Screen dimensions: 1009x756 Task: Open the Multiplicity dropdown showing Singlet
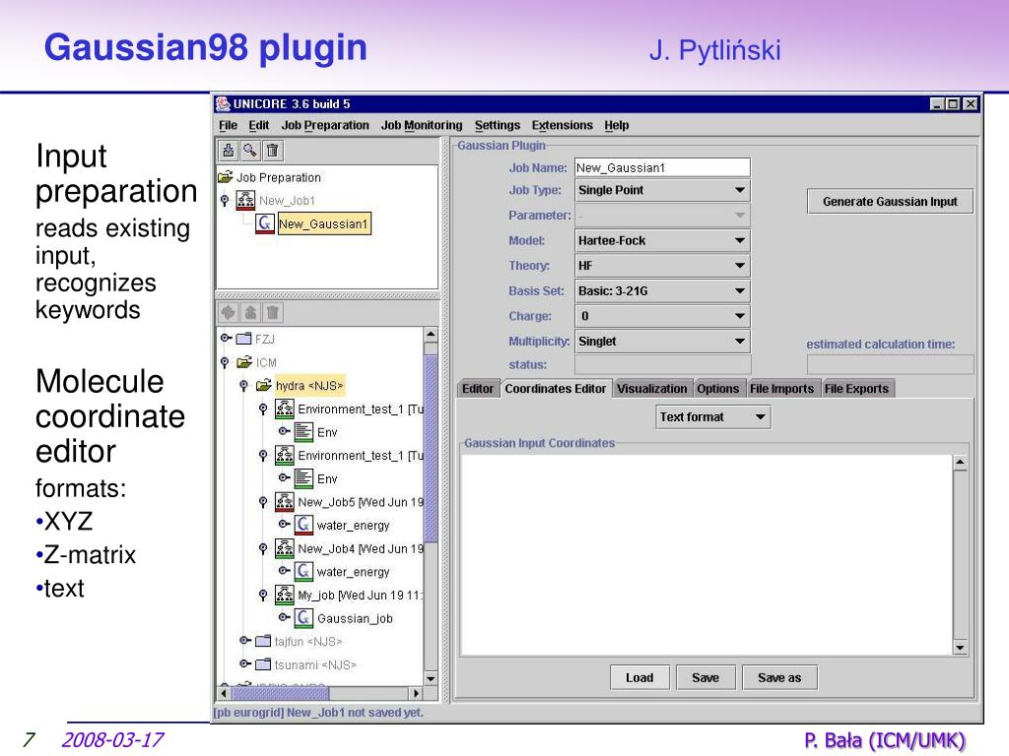pyautogui.click(x=662, y=342)
